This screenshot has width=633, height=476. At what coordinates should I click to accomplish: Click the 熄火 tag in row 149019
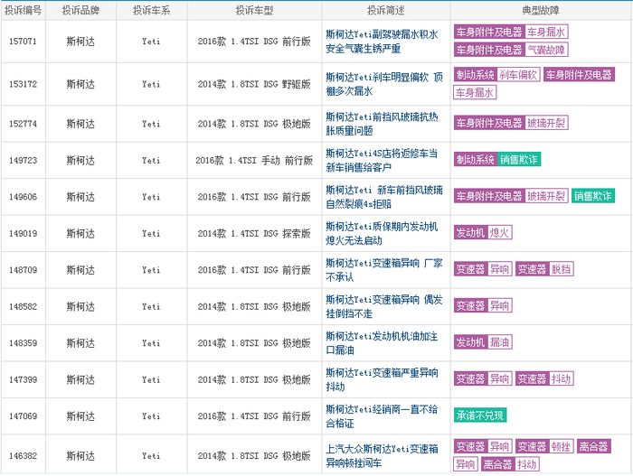pos(499,233)
